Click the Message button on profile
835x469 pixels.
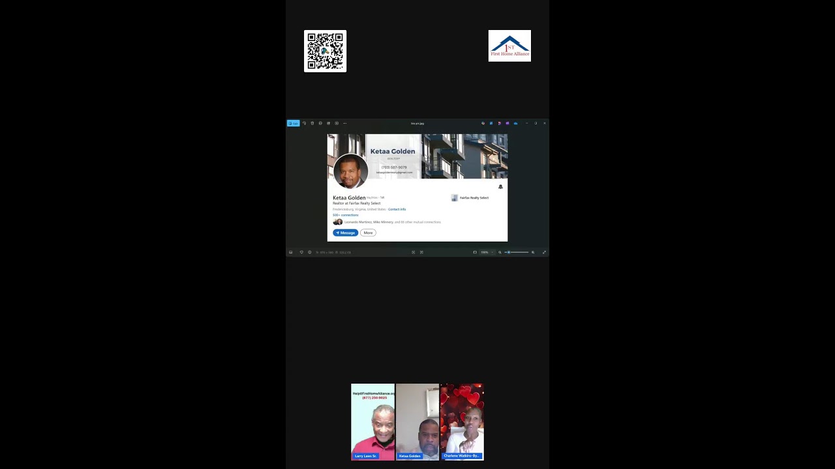click(x=346, y=233)
